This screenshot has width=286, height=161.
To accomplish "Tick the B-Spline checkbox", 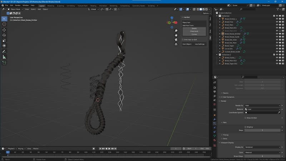I will [x=246, y=127].
